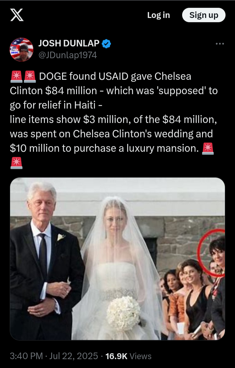Click the second siren emoji before DOGE

click(x=30, y=77)
